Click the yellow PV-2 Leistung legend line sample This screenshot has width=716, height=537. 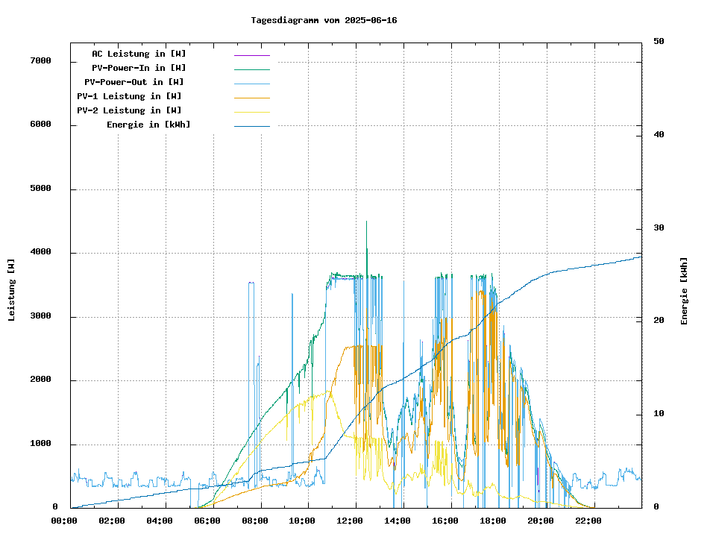coord(251,111)
